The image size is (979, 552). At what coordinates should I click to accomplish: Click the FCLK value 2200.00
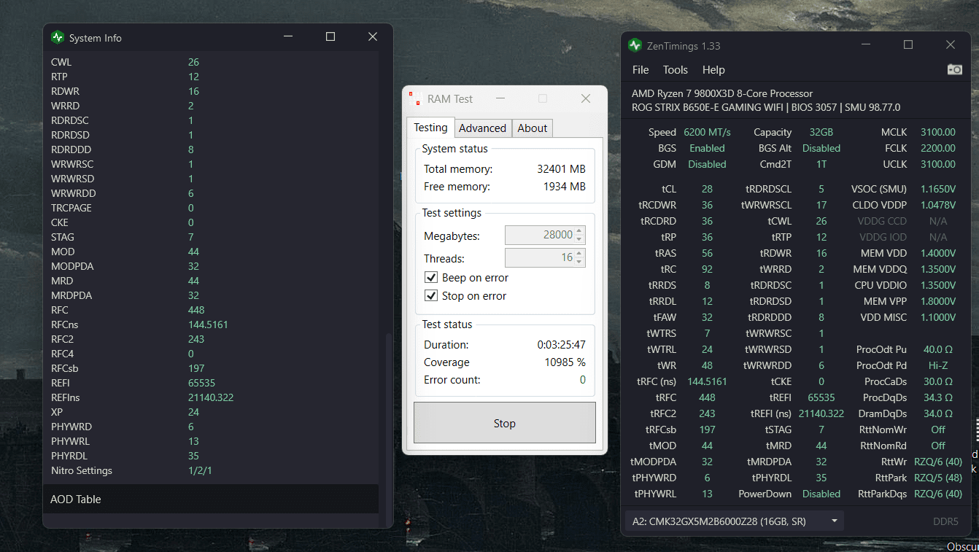[938, 148]
